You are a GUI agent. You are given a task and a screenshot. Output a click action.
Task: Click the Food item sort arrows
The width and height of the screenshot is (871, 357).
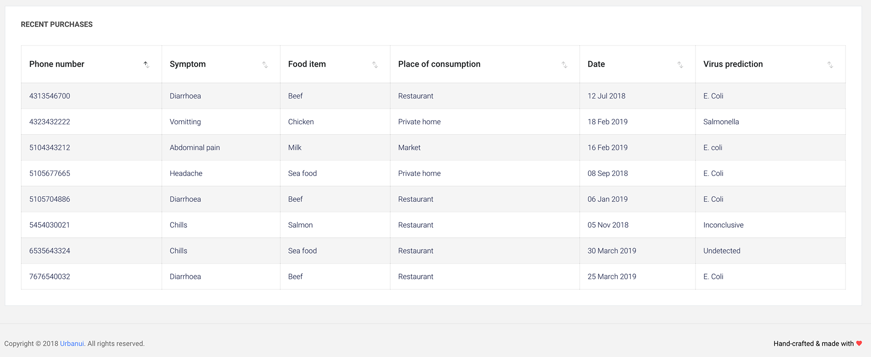tap(375, 64)
